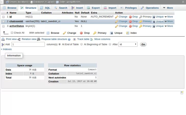Click Drop icon for activeStatus row
This screenshot has width=186, height=115.
click(x=130, y=26)
